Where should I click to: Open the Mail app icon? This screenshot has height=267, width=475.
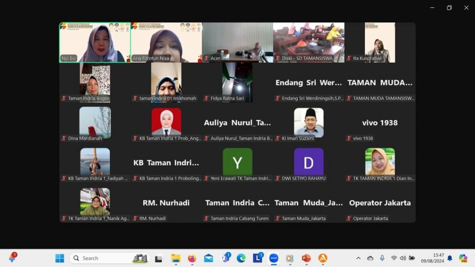click(x=208, y=258)
